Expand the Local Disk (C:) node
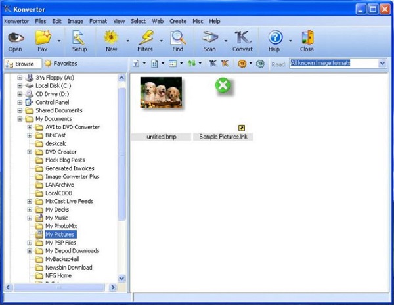 [x=20, y=85]
